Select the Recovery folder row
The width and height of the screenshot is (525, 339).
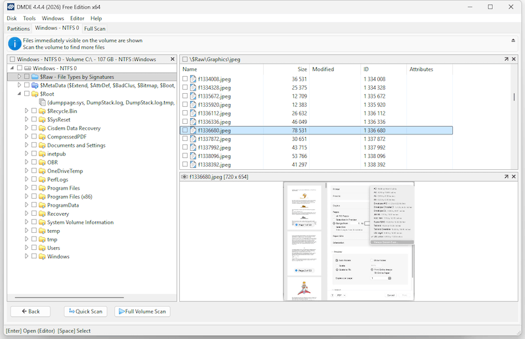pos(58,214)
